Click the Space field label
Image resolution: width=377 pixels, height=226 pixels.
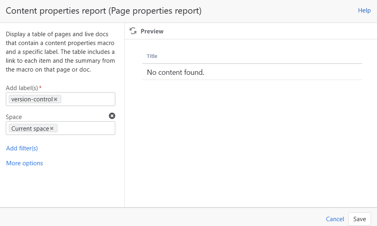[x=14, y=117]
